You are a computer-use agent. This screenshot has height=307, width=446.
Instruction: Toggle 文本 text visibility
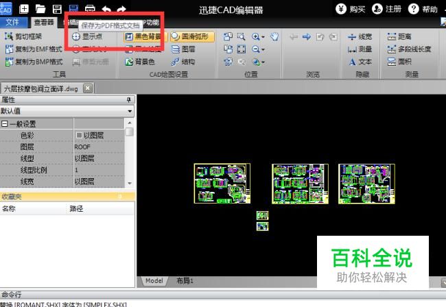[x=360, y=62]
